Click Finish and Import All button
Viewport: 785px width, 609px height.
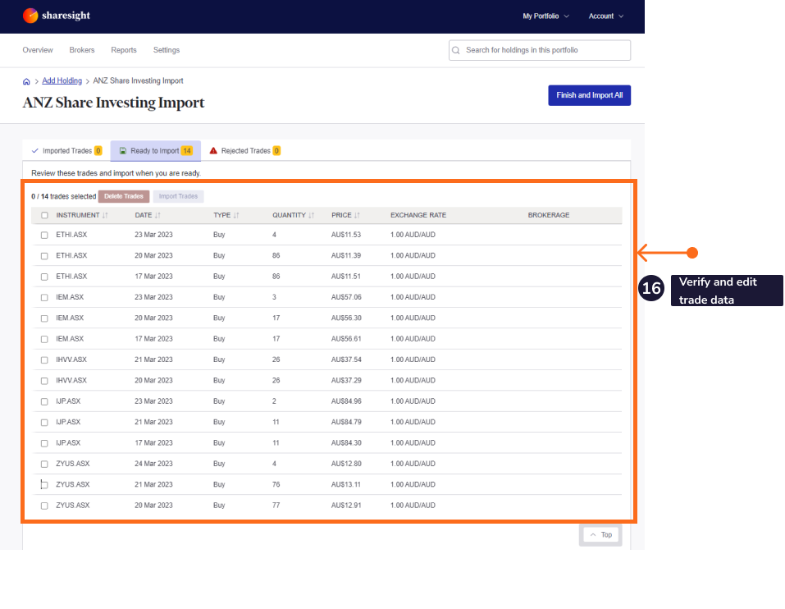(589, 95)
